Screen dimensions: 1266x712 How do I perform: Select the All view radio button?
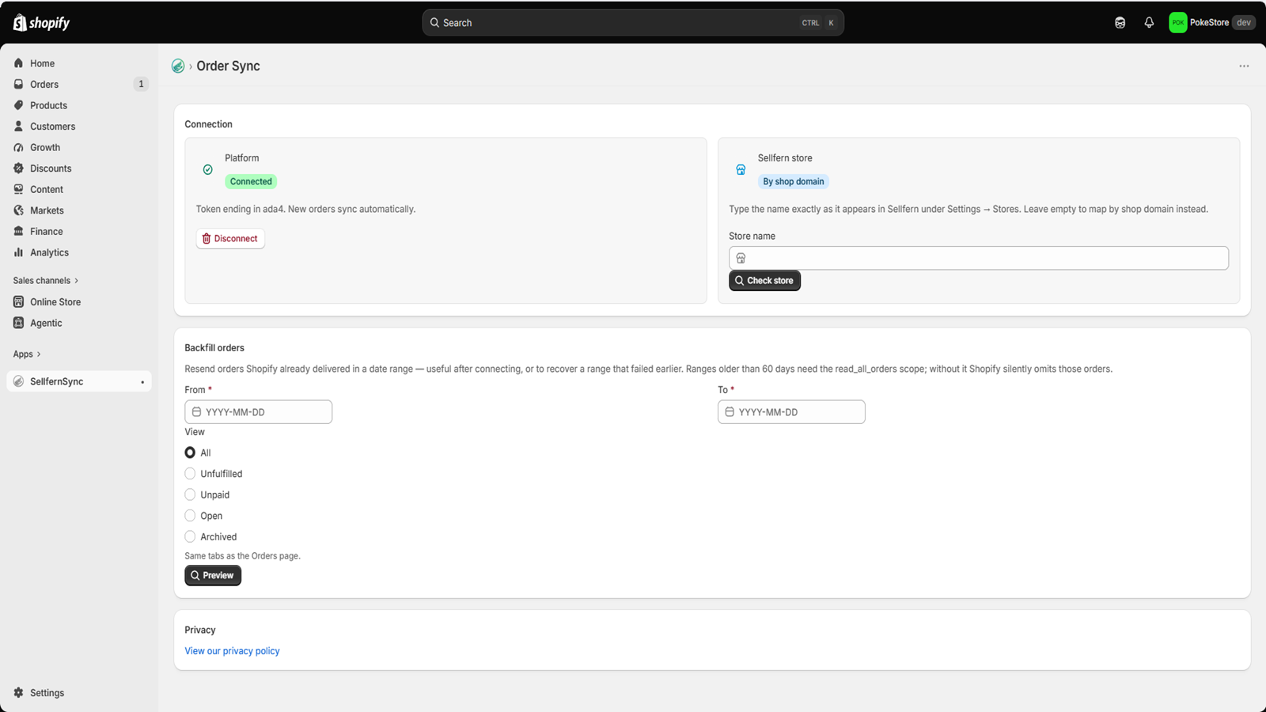click(190, 453)
